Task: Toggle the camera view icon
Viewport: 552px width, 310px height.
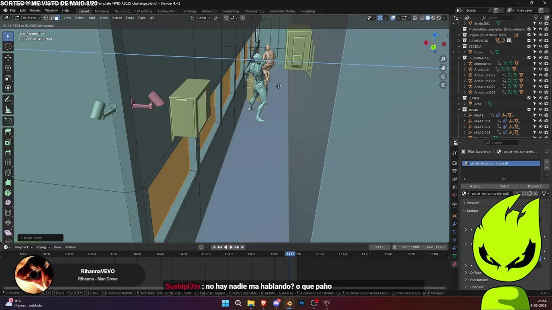Action: point(443,76)
